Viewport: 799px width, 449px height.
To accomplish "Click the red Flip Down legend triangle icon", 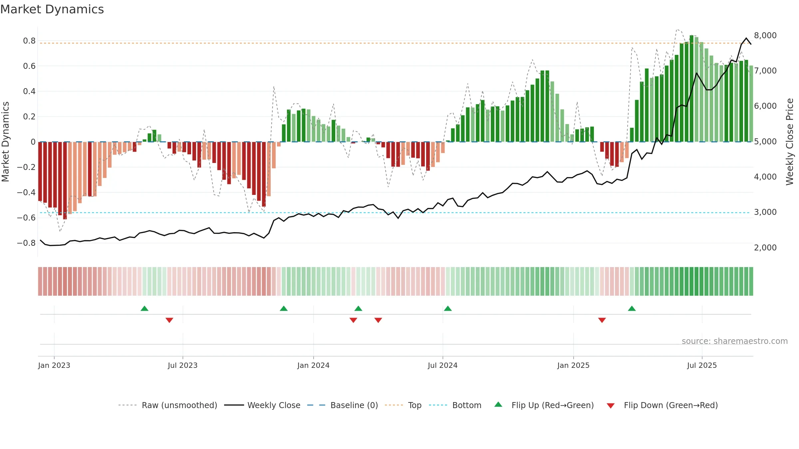I will tap(611, 406).
